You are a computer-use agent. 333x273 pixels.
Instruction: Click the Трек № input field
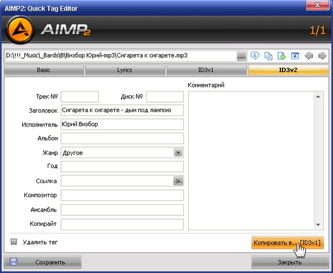[79, 97]
